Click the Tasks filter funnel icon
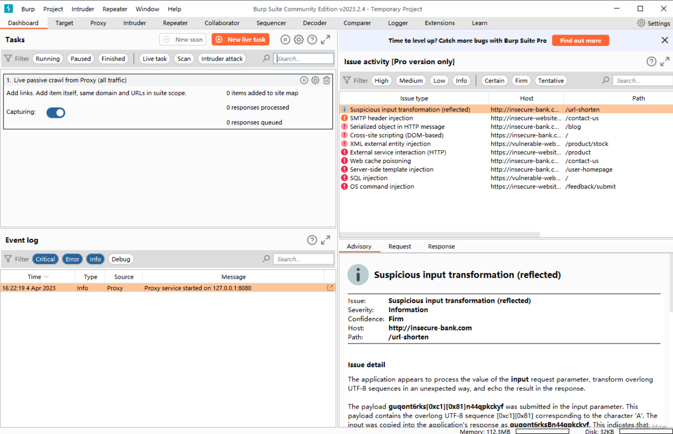Viewport: 673px width, 434px height. coord(8,59)
